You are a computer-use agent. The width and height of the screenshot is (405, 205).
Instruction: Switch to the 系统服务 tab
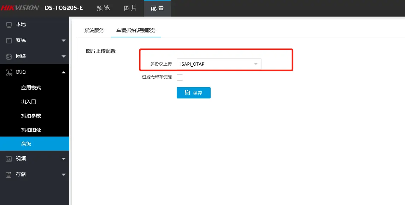(x=94, y=30)
